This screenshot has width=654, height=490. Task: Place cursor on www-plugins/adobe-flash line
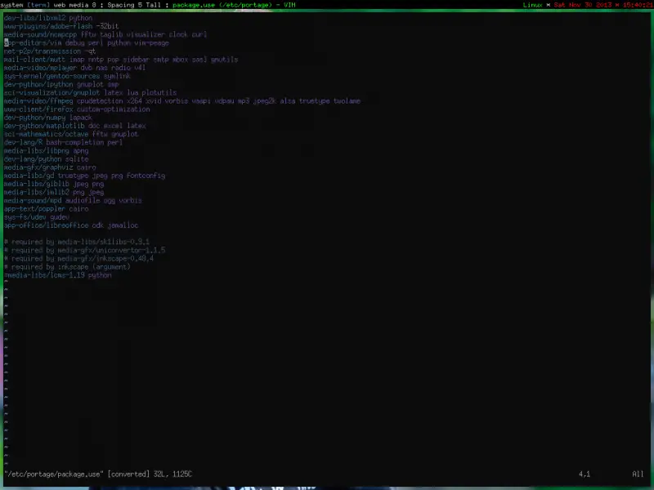61,26
